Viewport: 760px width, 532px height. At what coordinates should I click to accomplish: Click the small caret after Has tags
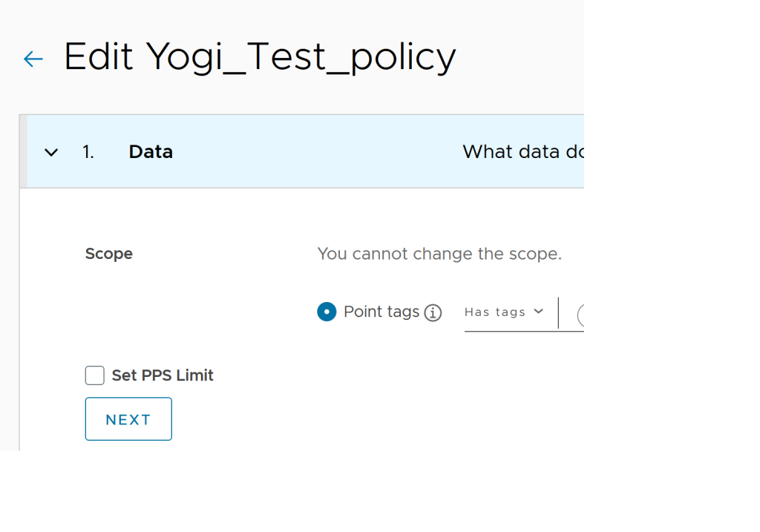[538, 312]
